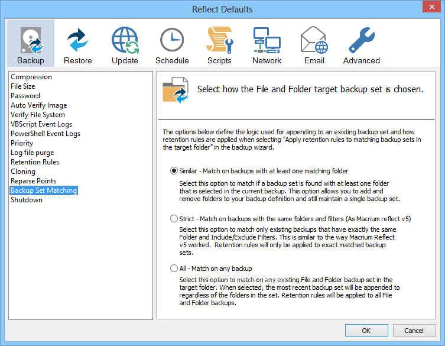Select Compression in the settings list
This screenshot has width=445, height=346.
[31, 77]
